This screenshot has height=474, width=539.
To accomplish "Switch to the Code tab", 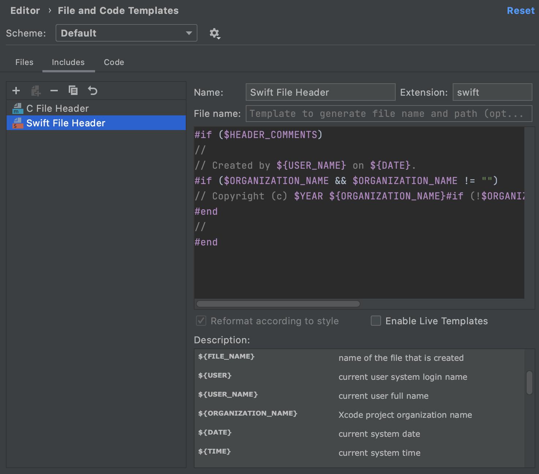I will pyautogui.click(x=114, y=62).
